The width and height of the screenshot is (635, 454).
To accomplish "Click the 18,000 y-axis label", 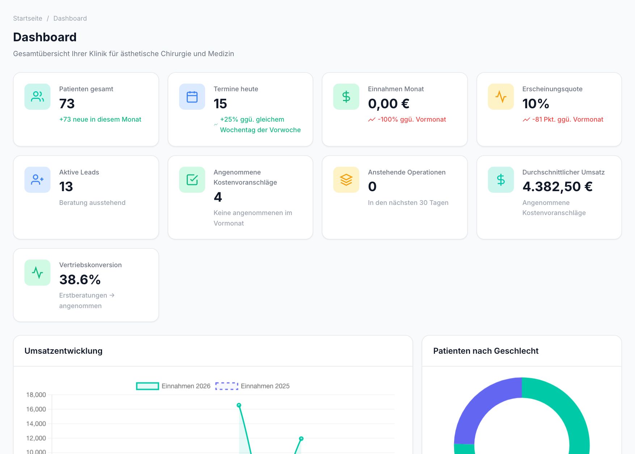I will pyautogui.click(x=36, y=395).
